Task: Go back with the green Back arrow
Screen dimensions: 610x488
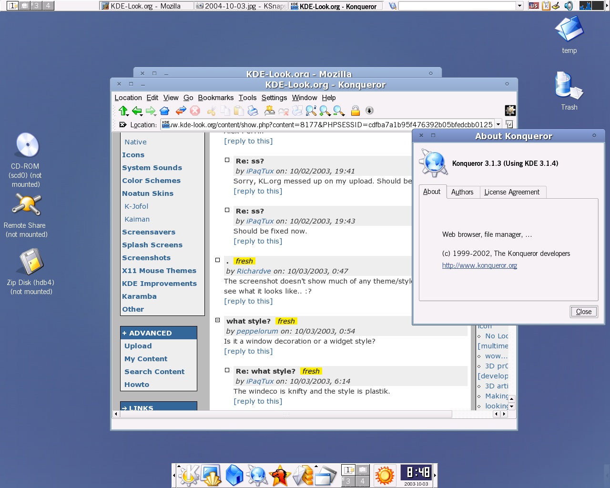Action: pyautogui.click(x=137, y=111)
